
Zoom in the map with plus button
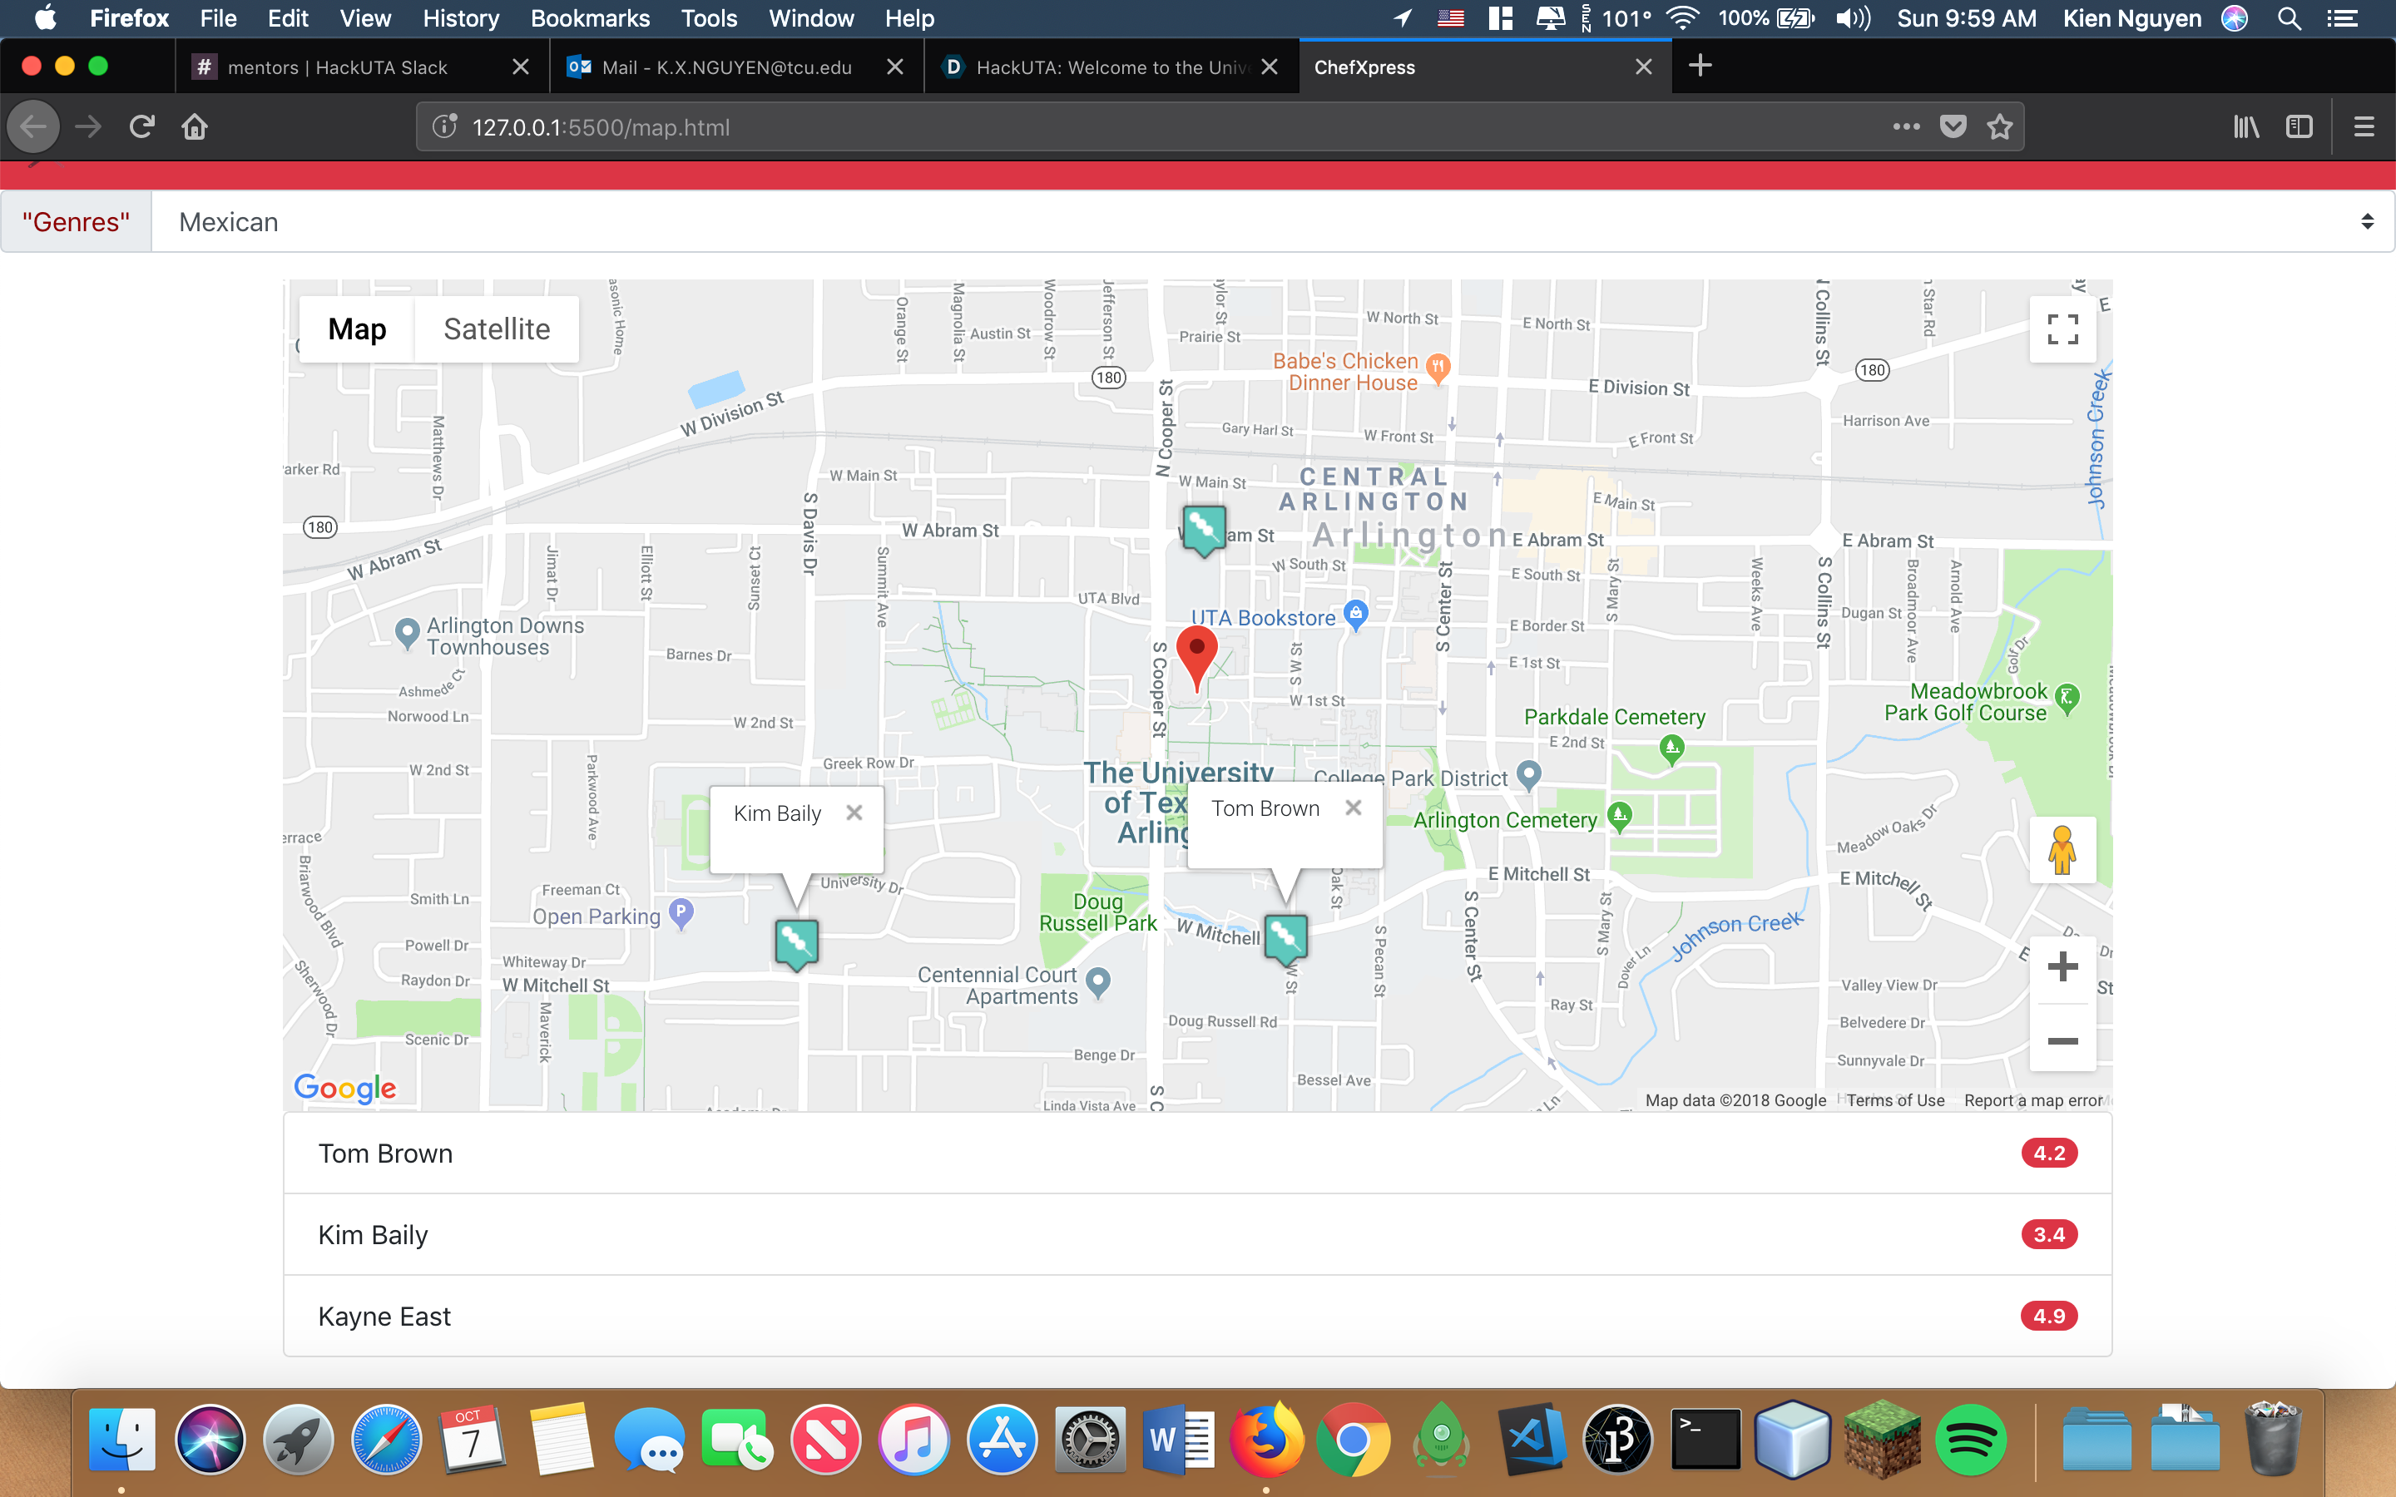(x=2062, y=966)
